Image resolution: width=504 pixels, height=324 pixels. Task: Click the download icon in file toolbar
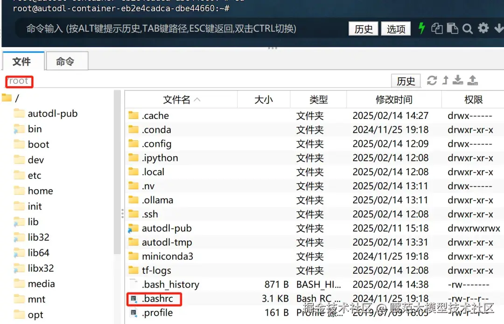click(x=458, y=80)
